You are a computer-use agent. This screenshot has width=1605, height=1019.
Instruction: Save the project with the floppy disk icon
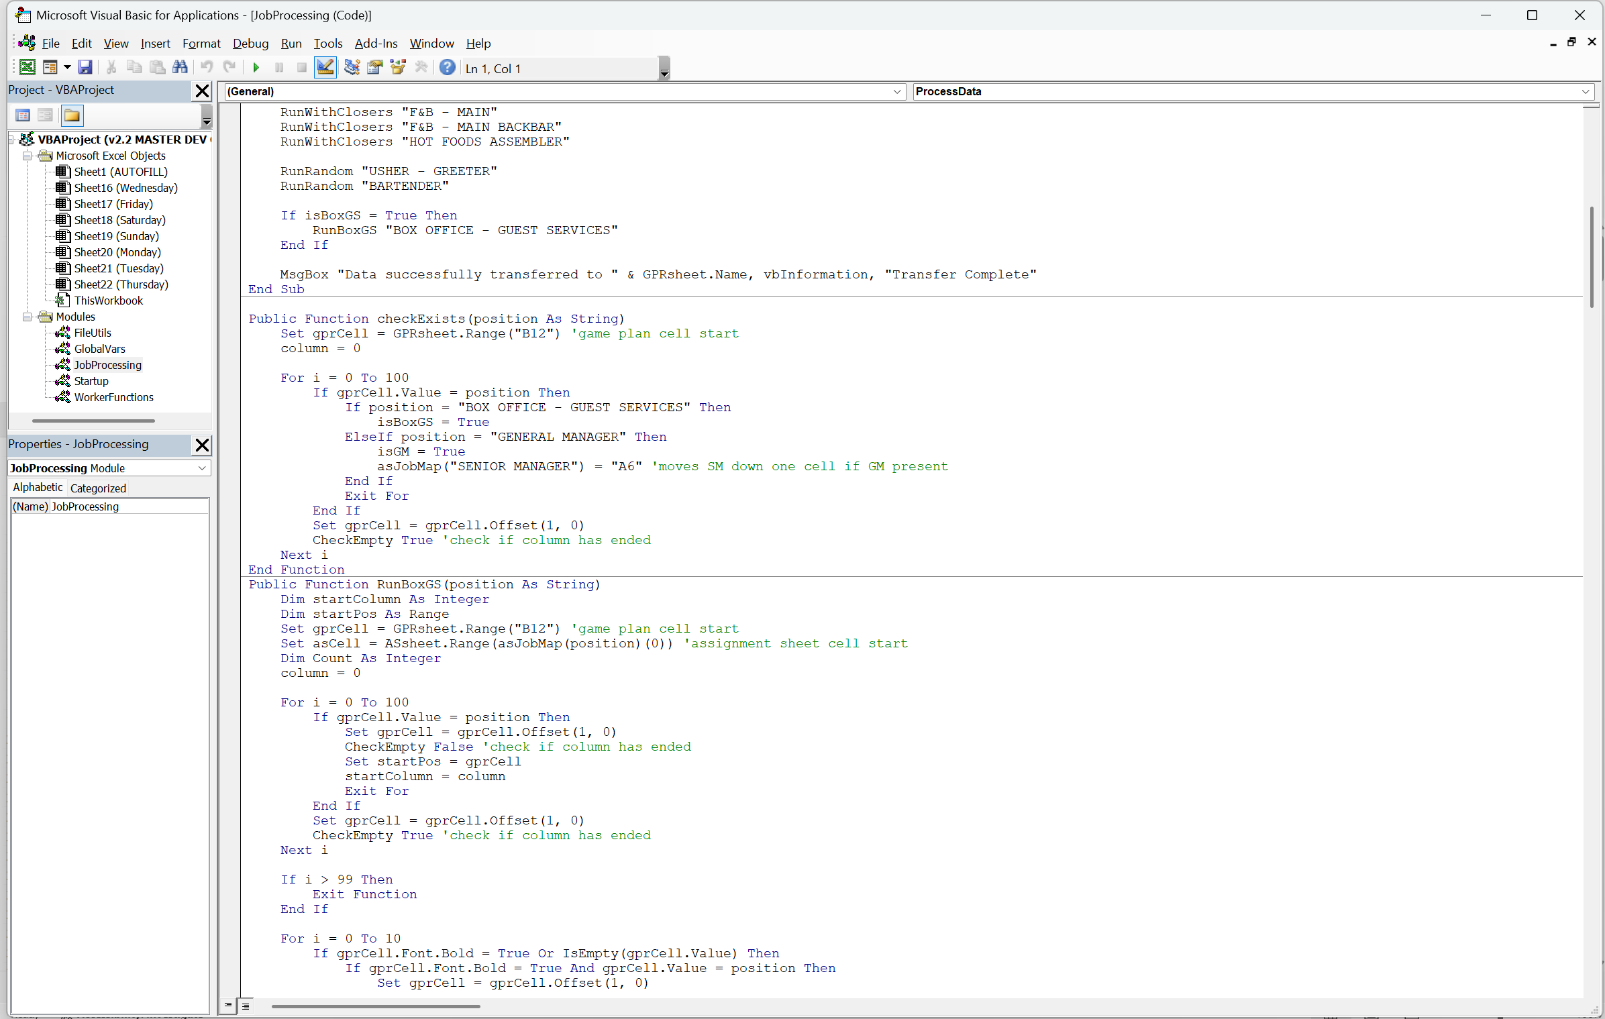click(x=85, y=67)
